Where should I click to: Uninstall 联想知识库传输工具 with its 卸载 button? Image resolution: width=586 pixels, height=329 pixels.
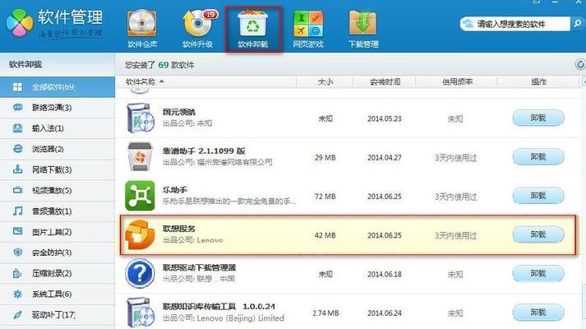538,313
